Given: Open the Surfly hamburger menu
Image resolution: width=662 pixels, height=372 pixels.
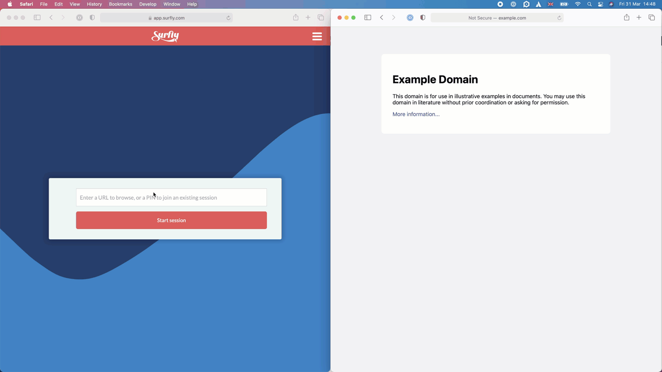Looking at the screenshot, I should click(x=317, y=36).
